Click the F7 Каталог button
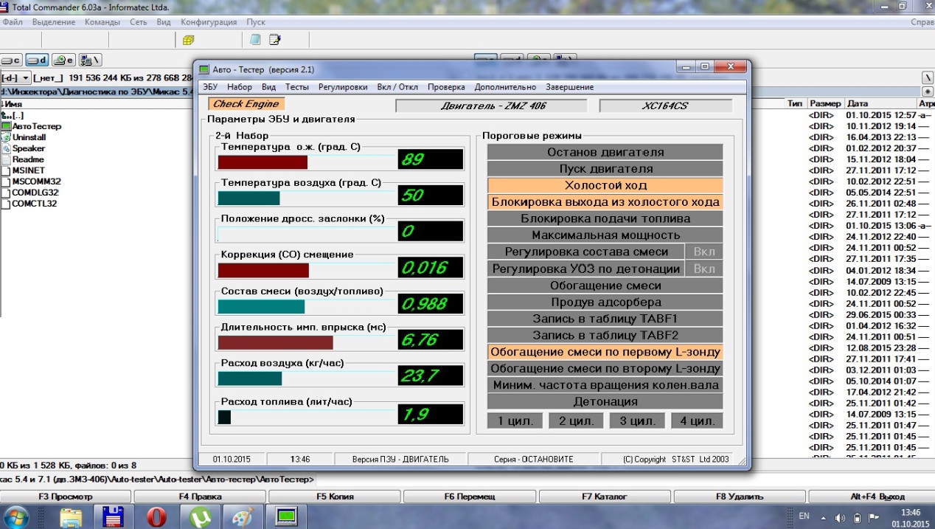This screenshot has width=935, height=529. [x=605, y=497]
